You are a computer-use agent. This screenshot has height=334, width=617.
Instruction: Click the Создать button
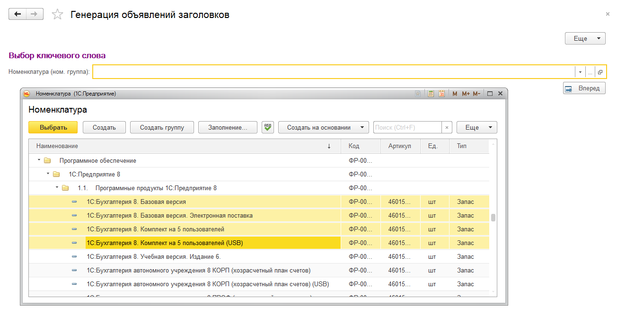point(105,127)
